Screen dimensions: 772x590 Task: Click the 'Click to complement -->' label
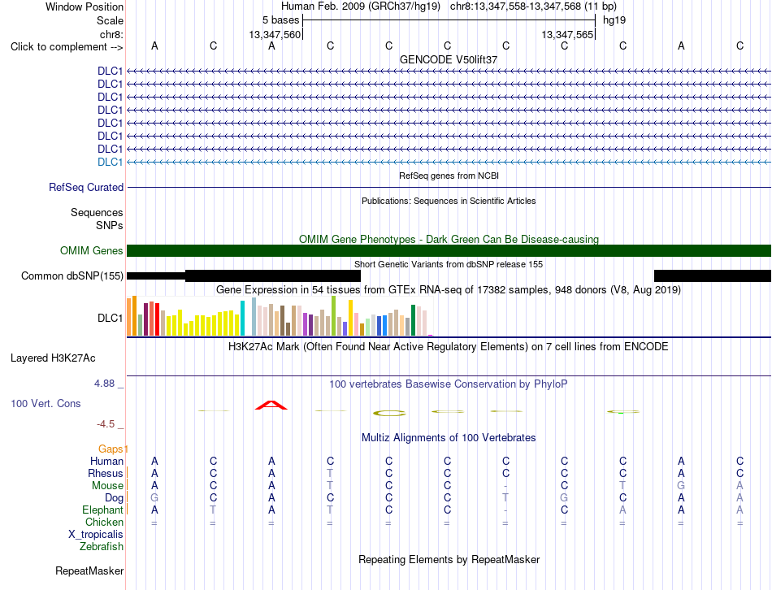67,47
